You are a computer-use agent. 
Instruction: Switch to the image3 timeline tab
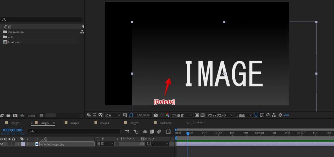click(74, 123)
